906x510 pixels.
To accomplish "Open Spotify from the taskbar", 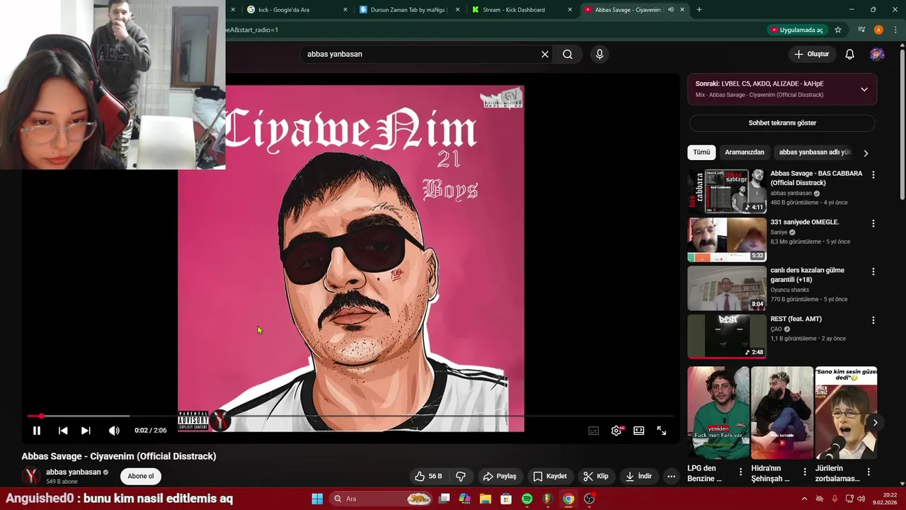I will [x=527, y=499].
